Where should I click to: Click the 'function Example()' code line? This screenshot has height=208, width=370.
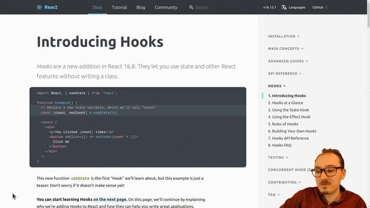[x=57, y=103]
